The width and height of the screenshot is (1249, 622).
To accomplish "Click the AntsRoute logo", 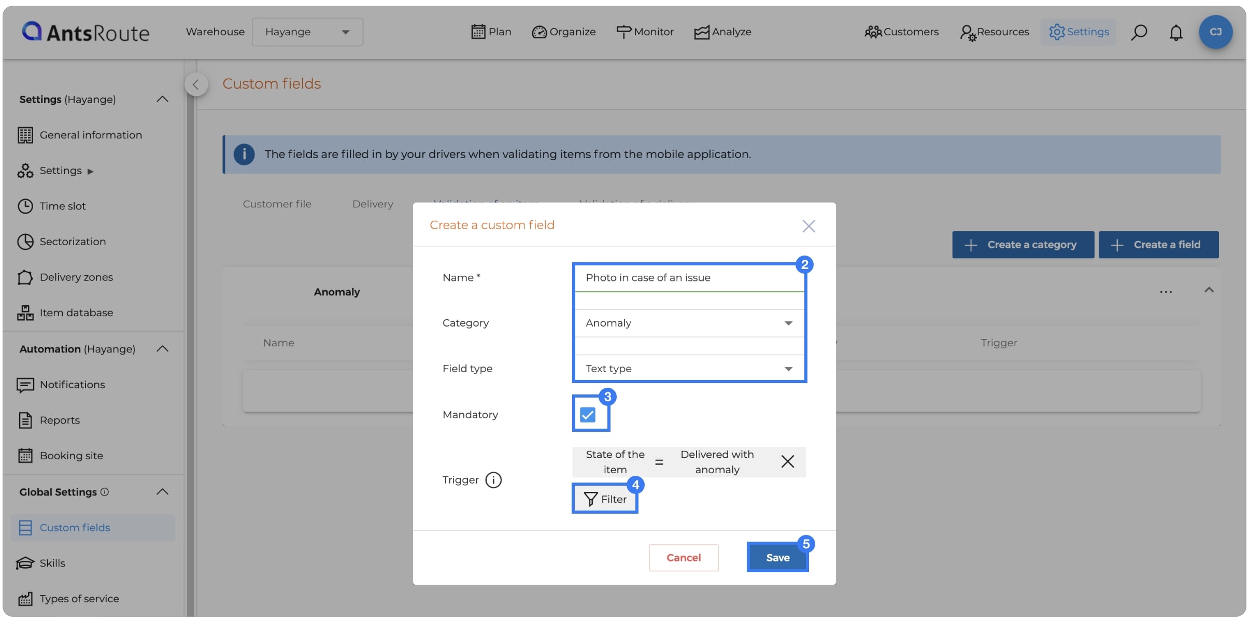I will 86,32.
